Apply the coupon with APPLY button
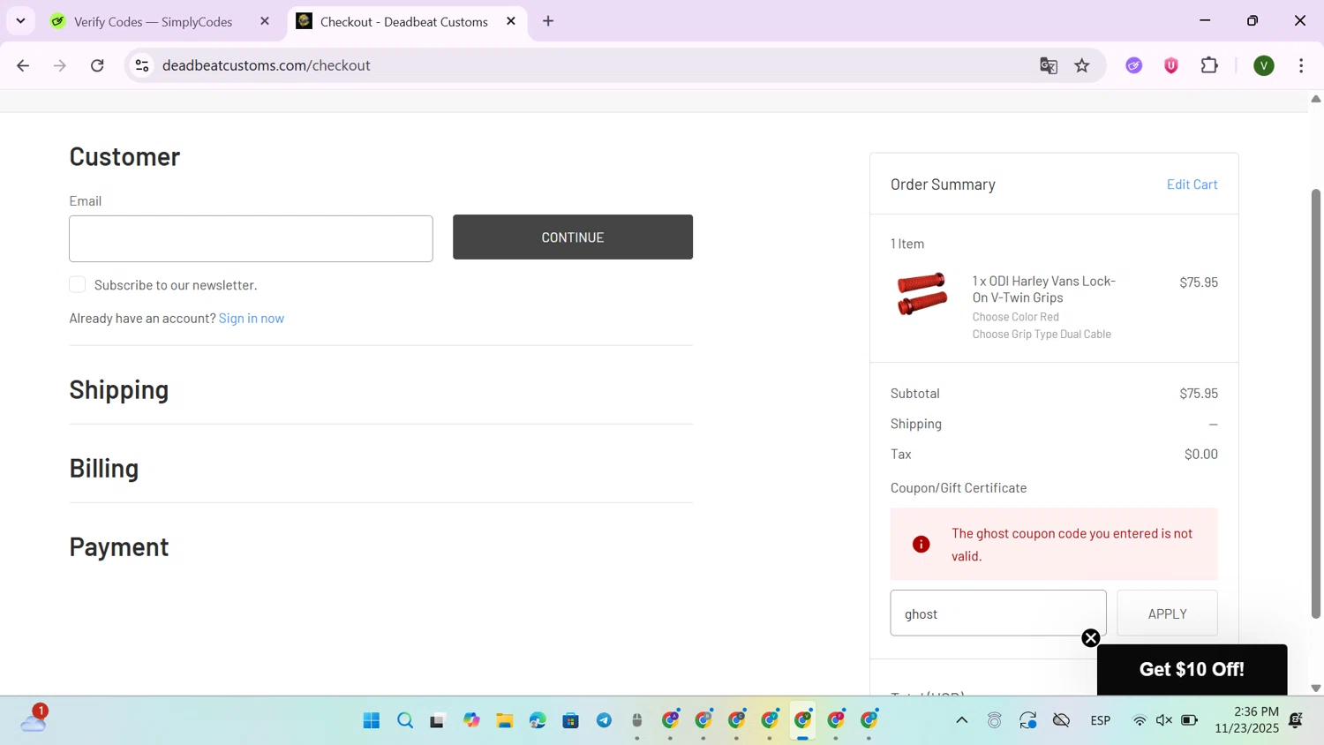Screen dimensions: 1324x745 pos(1167,613)
